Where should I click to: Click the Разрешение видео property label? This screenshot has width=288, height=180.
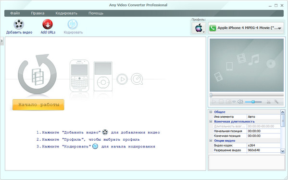click(227, 150)
